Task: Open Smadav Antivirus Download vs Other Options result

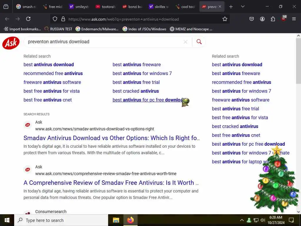Action: [x=111, y=138]
